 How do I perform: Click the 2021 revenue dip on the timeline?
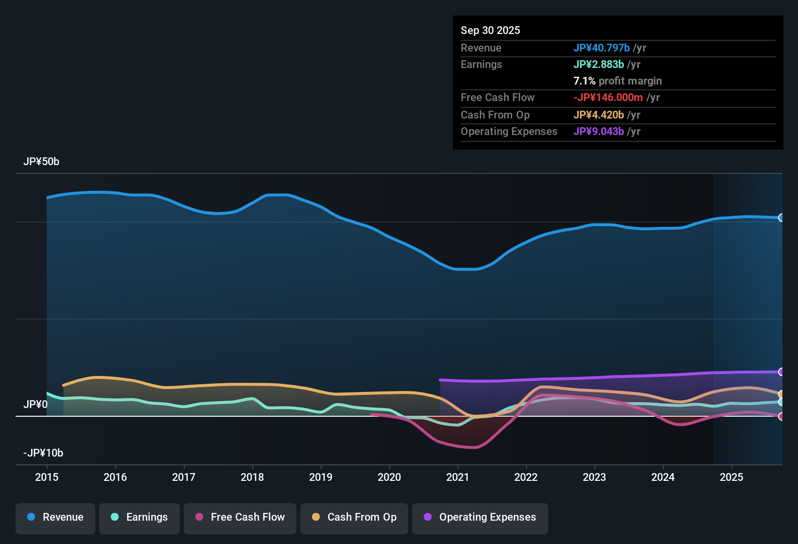pyautogui.click(x=464, y=270)
